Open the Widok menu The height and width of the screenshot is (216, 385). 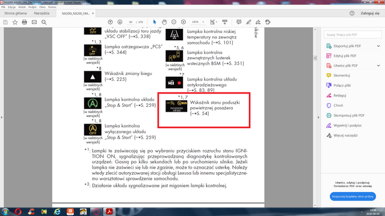(x=22, y=7)
